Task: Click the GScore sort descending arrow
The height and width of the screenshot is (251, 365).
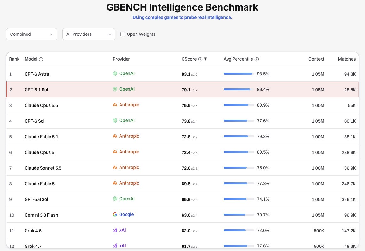Action: (206, 59)
